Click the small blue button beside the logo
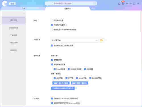 12,4
